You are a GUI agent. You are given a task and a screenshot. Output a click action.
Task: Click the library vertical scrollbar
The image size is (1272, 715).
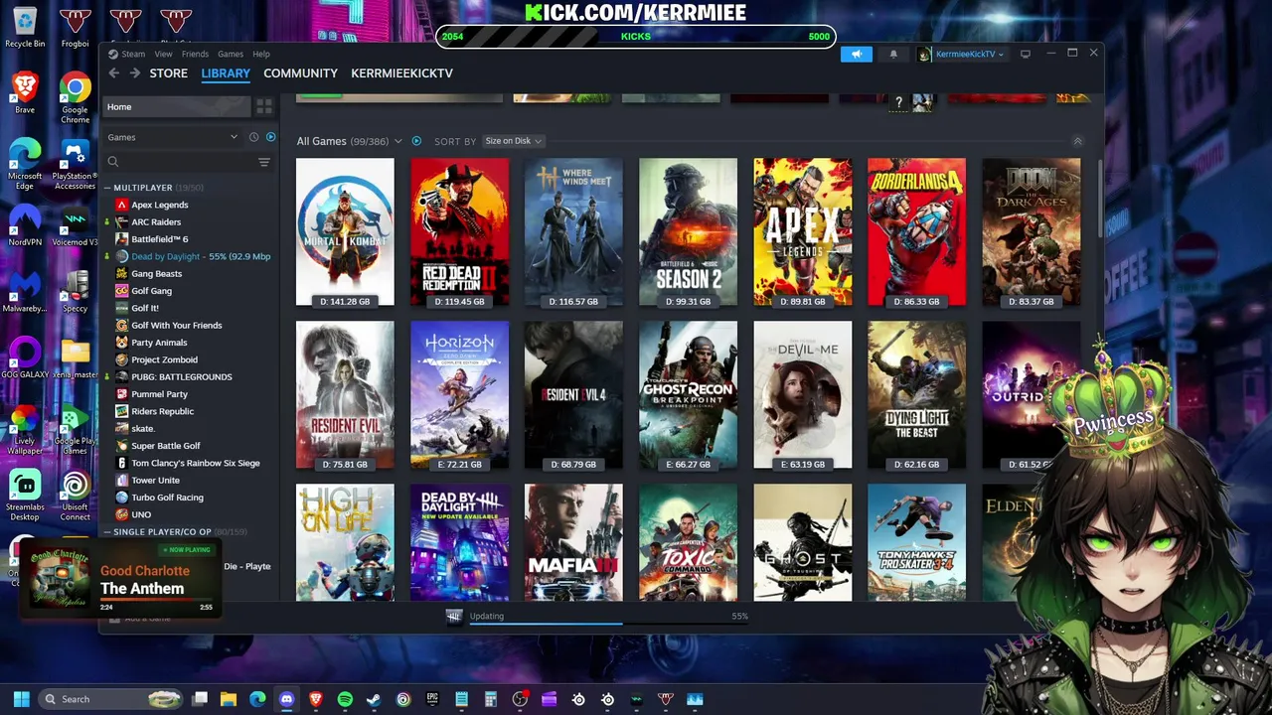point(1099,199)
